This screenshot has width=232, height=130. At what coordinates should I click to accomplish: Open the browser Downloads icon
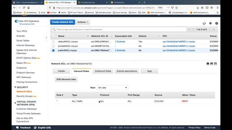198,8
